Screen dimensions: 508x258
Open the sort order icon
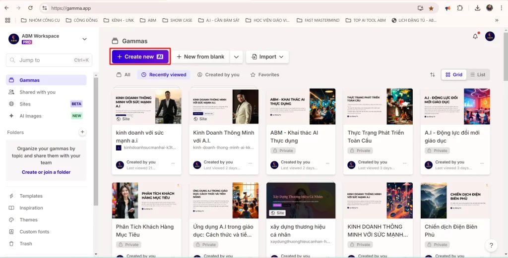click(x=432, y=75)
